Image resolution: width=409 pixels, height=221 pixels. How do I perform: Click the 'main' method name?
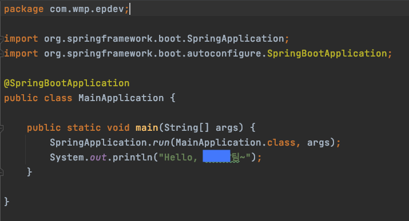pyautogui.click(x=146, y=128)
